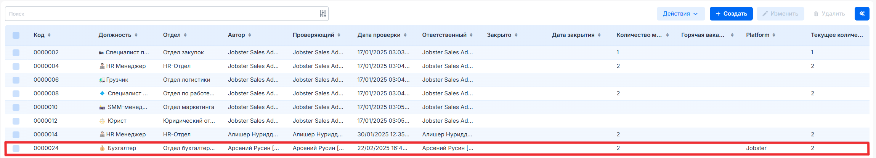Click the date 22/02/2025 16:4... cell
Viewport: 876px width, 158px height.
point(382,148)
